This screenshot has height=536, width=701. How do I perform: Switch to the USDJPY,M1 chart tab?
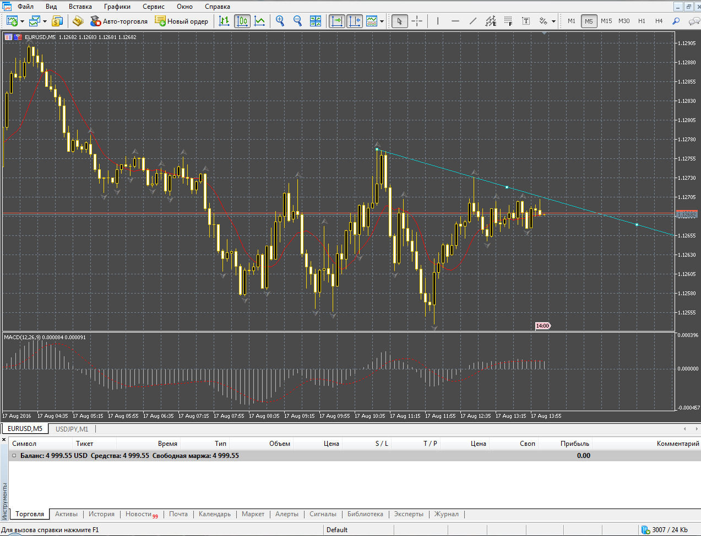72,429
